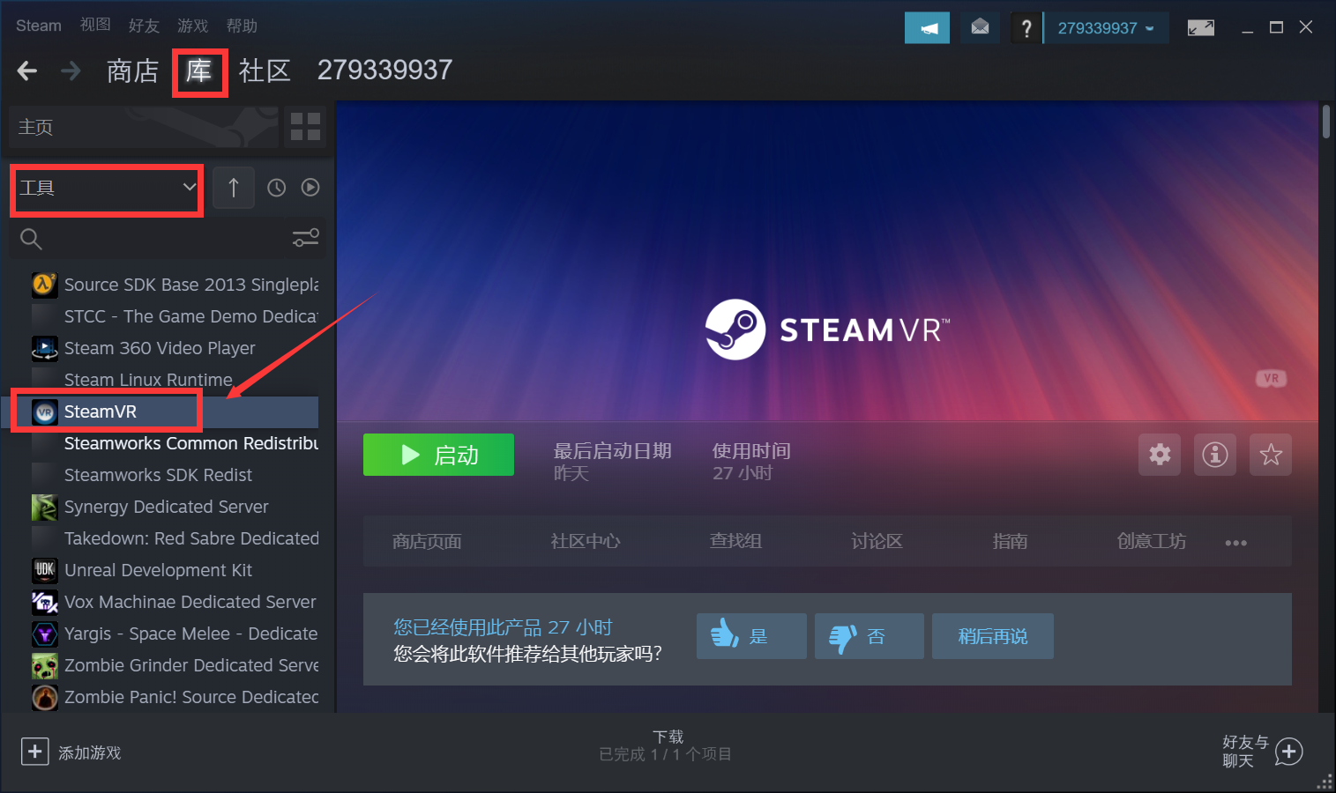1336x793 pixels.
Task: Add SteamVR to favorites star
Action: [x=1271, y=455]
